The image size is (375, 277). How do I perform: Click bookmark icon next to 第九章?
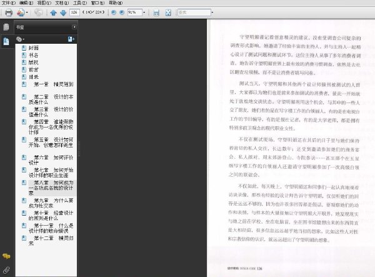pos(24,201)
